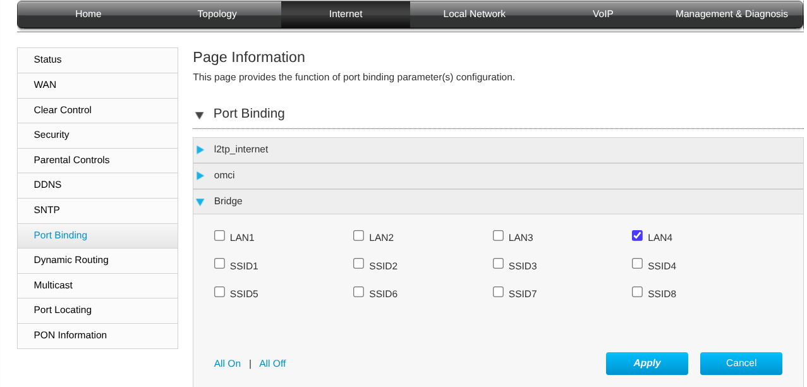
Task: Expand the l2tp_internet section arrow
Action: click(200, 150)
